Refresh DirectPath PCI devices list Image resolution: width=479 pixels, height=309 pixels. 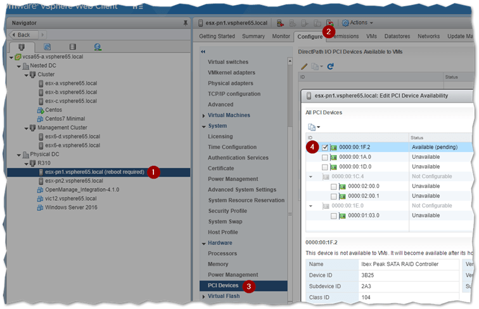pyautogui.click(x=330, y=66)
